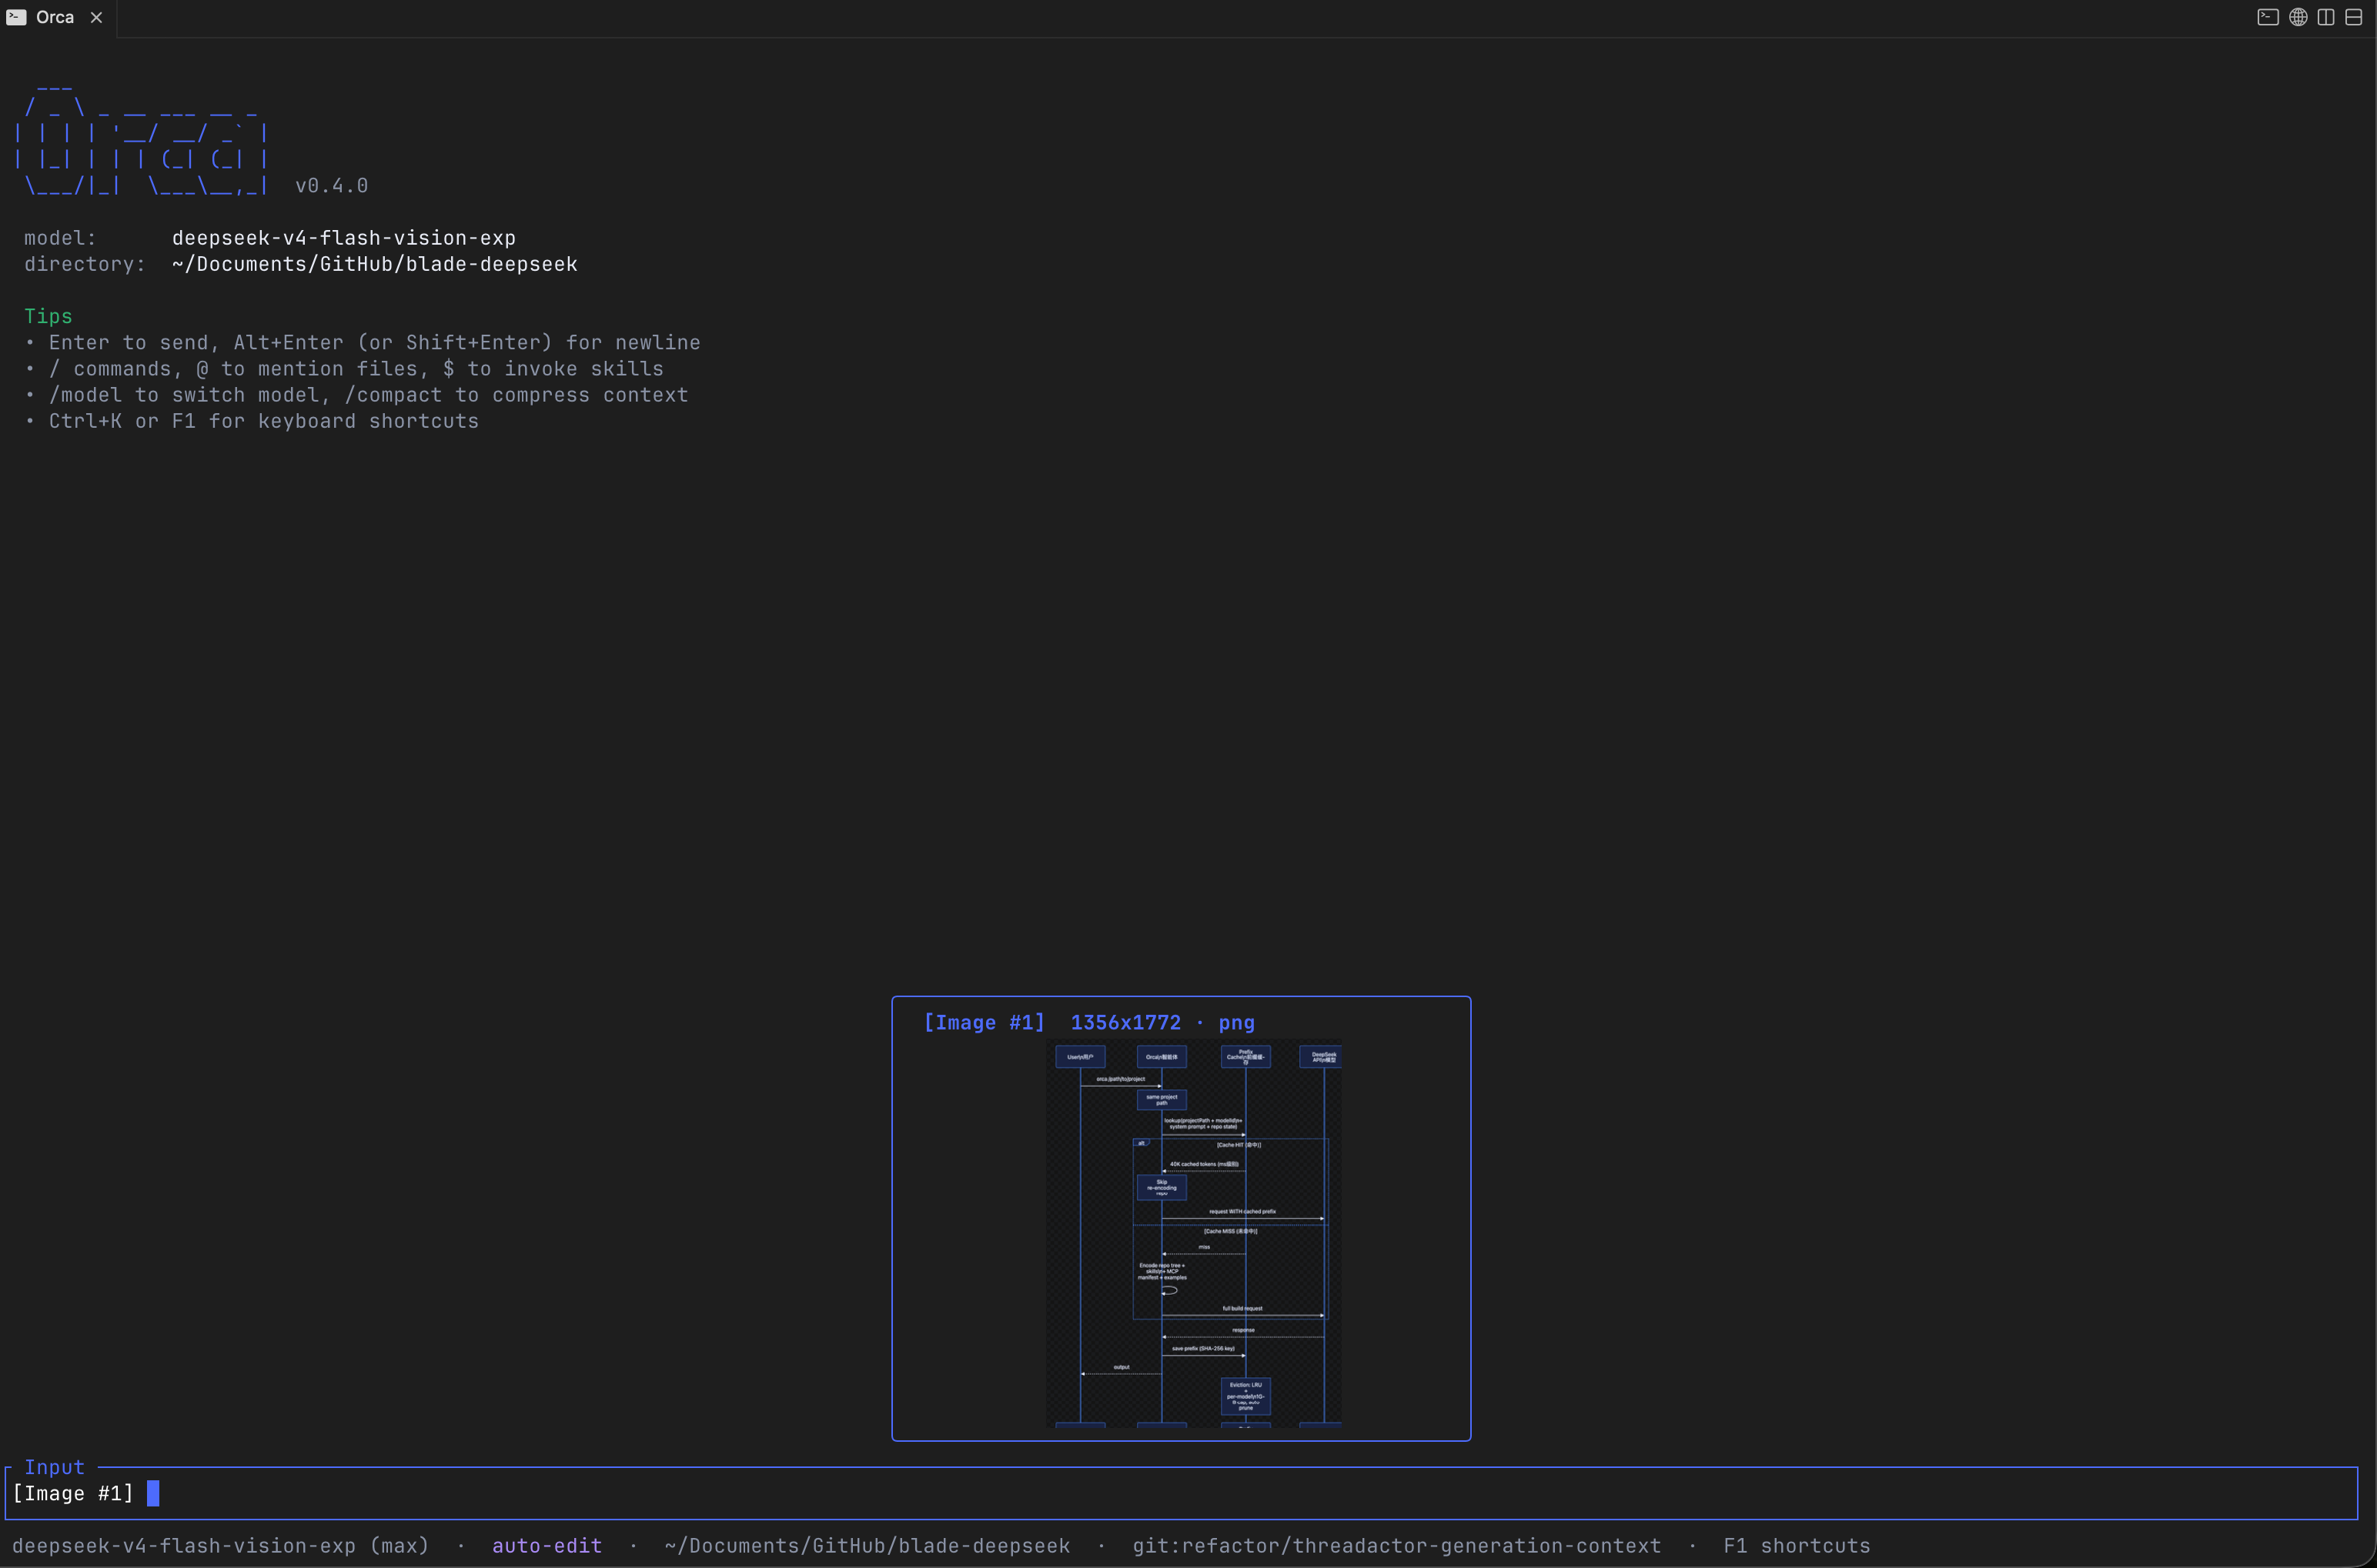Click inside the Input prompt field
This screenshot has height=1568, width=2377.
coord(1181,1493)
